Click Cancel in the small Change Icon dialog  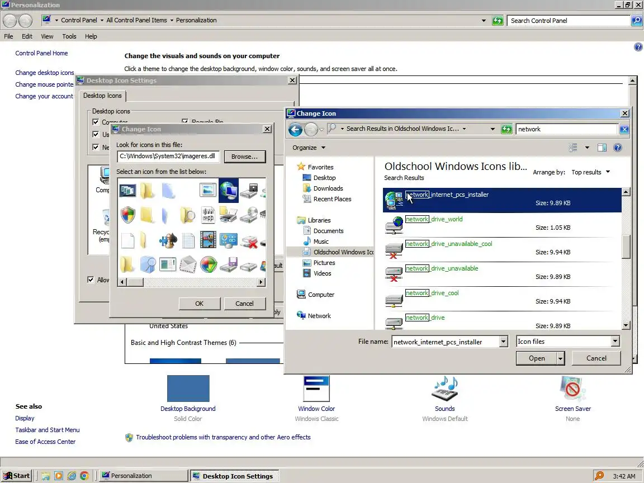click(244, 304)
